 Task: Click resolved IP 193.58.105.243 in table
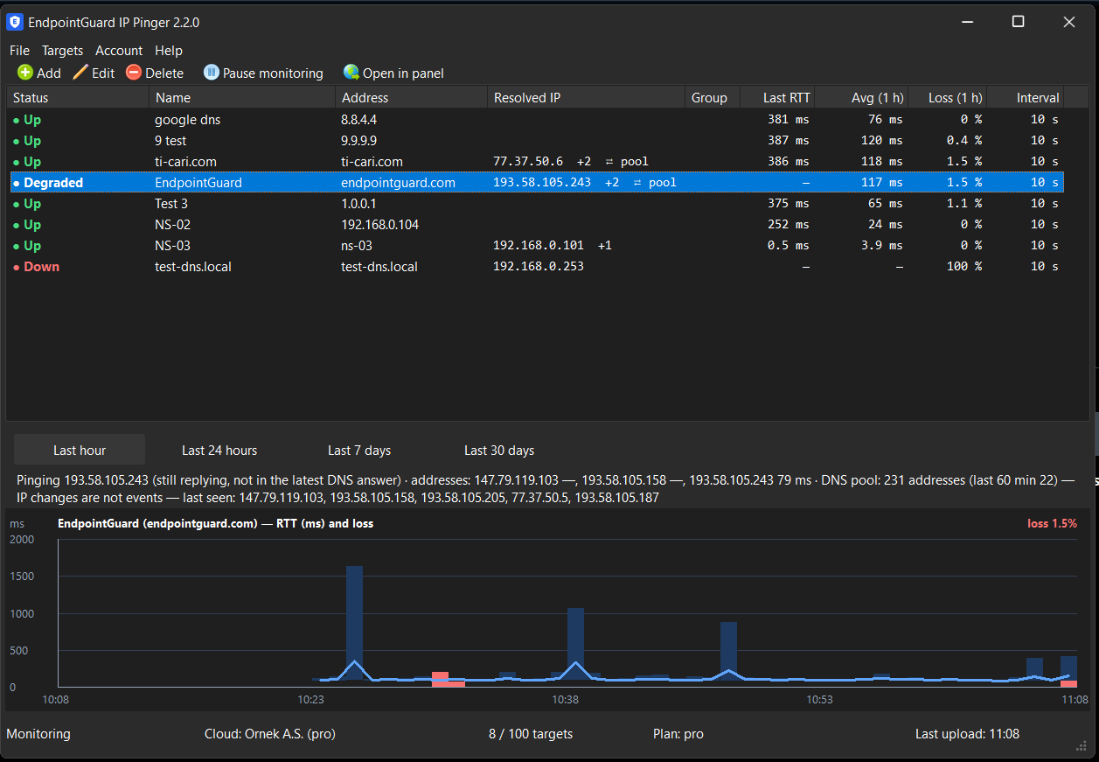542,183
